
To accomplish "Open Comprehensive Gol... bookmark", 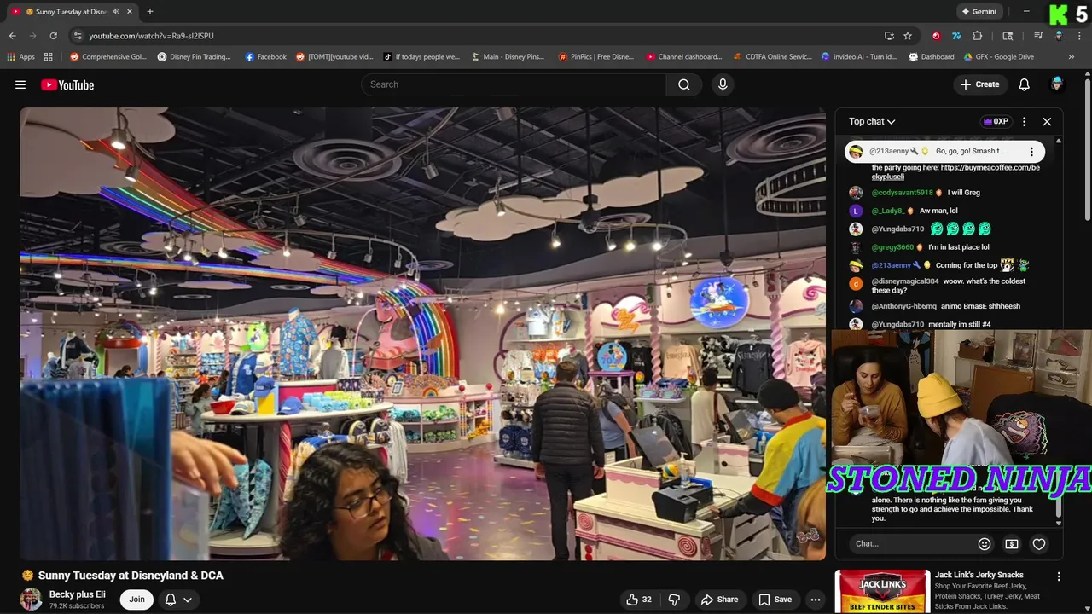I will (x=107, y=57).
